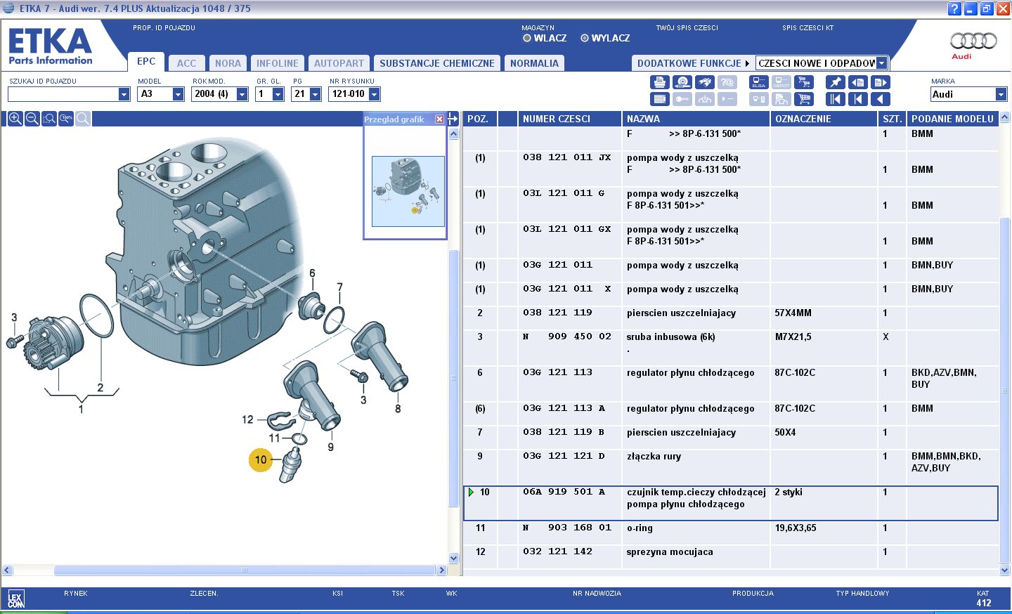Close the Przeglad grafik thumbnail panel
Screen dimensions: 1012x614
click(439, 119)
